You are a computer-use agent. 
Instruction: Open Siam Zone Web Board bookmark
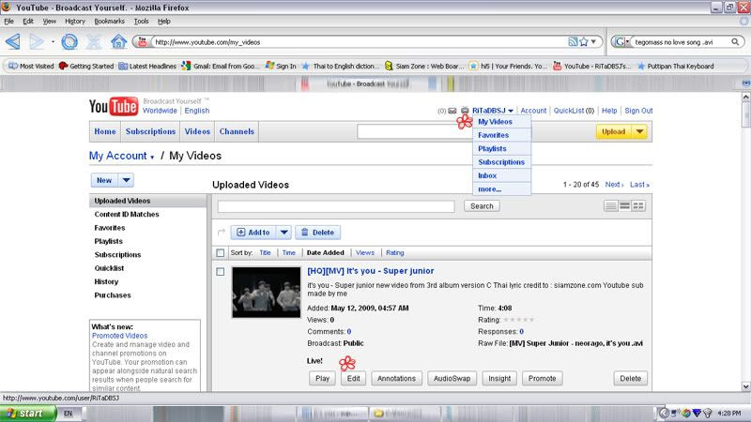click(x=424, y=66)
